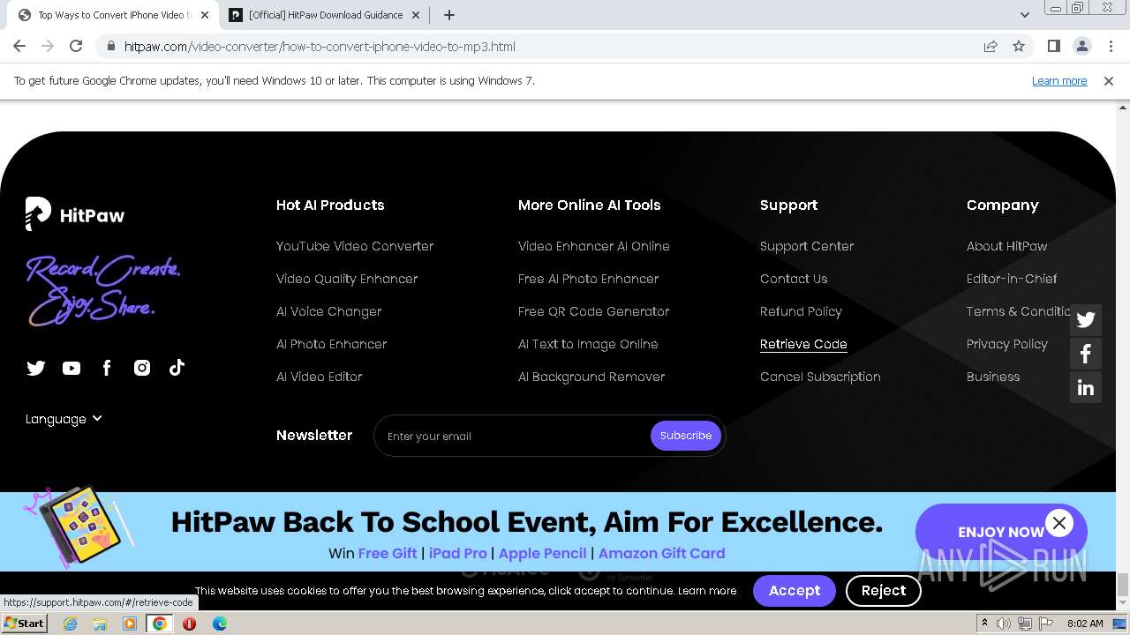Open Opera browser from taskbar

click(x=189, y=624)
